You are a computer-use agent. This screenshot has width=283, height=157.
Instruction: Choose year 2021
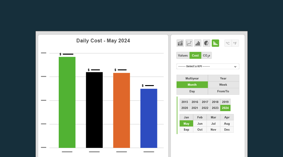[x=195, y=108]
